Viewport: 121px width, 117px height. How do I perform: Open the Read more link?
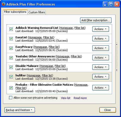click(80, 98)
